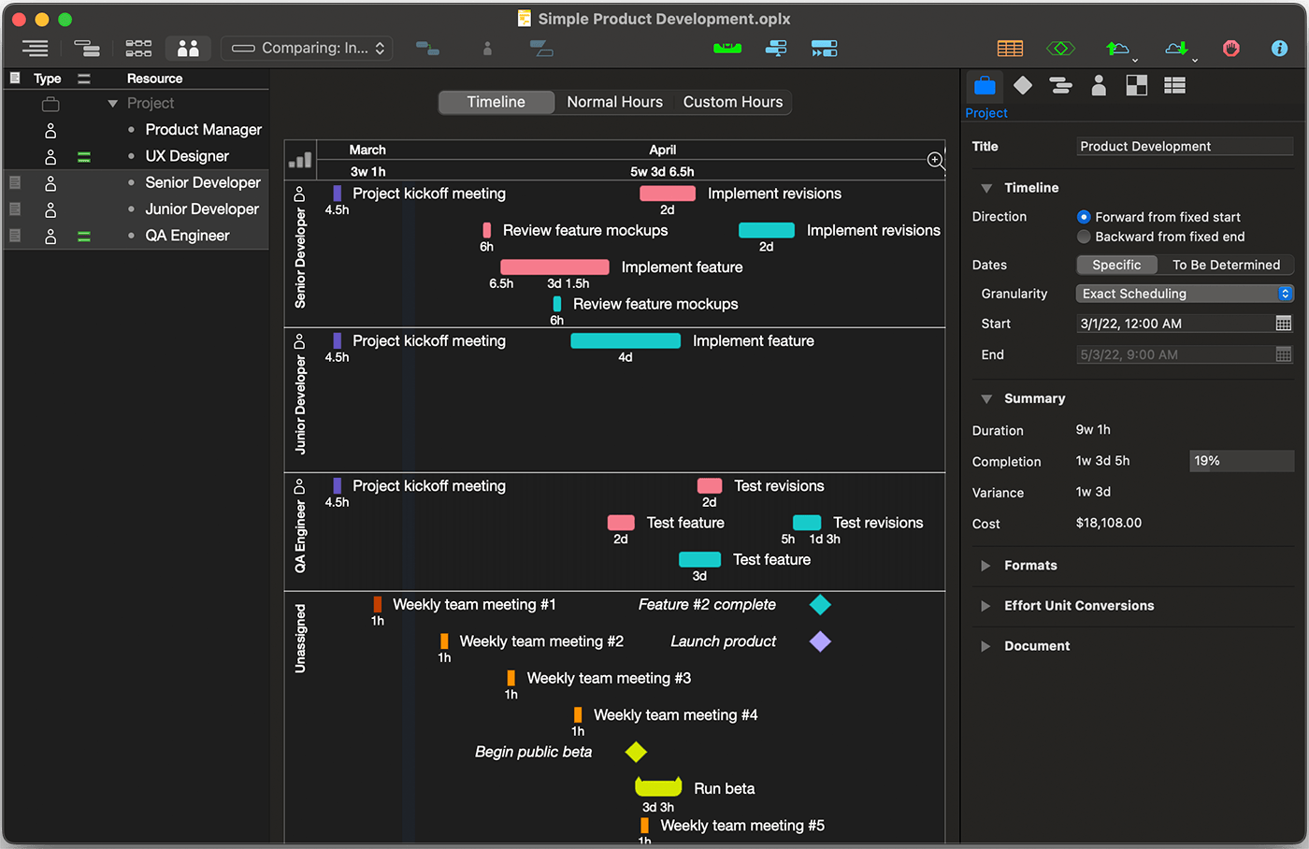The width and height of the screenshot is (1309, 849).
Task: Click the Publish cloud upload icon
Action: pyautogui.click(x=1117, y=48)
